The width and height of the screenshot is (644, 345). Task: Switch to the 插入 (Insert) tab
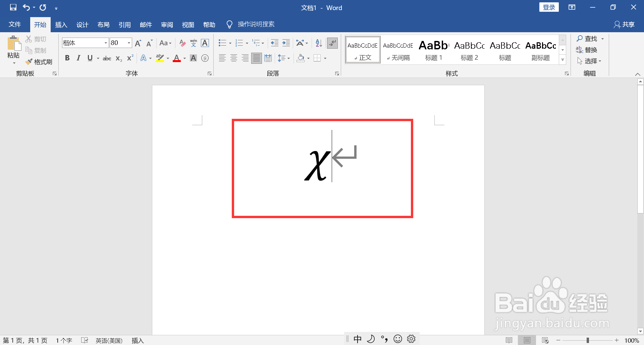(61, 24)
